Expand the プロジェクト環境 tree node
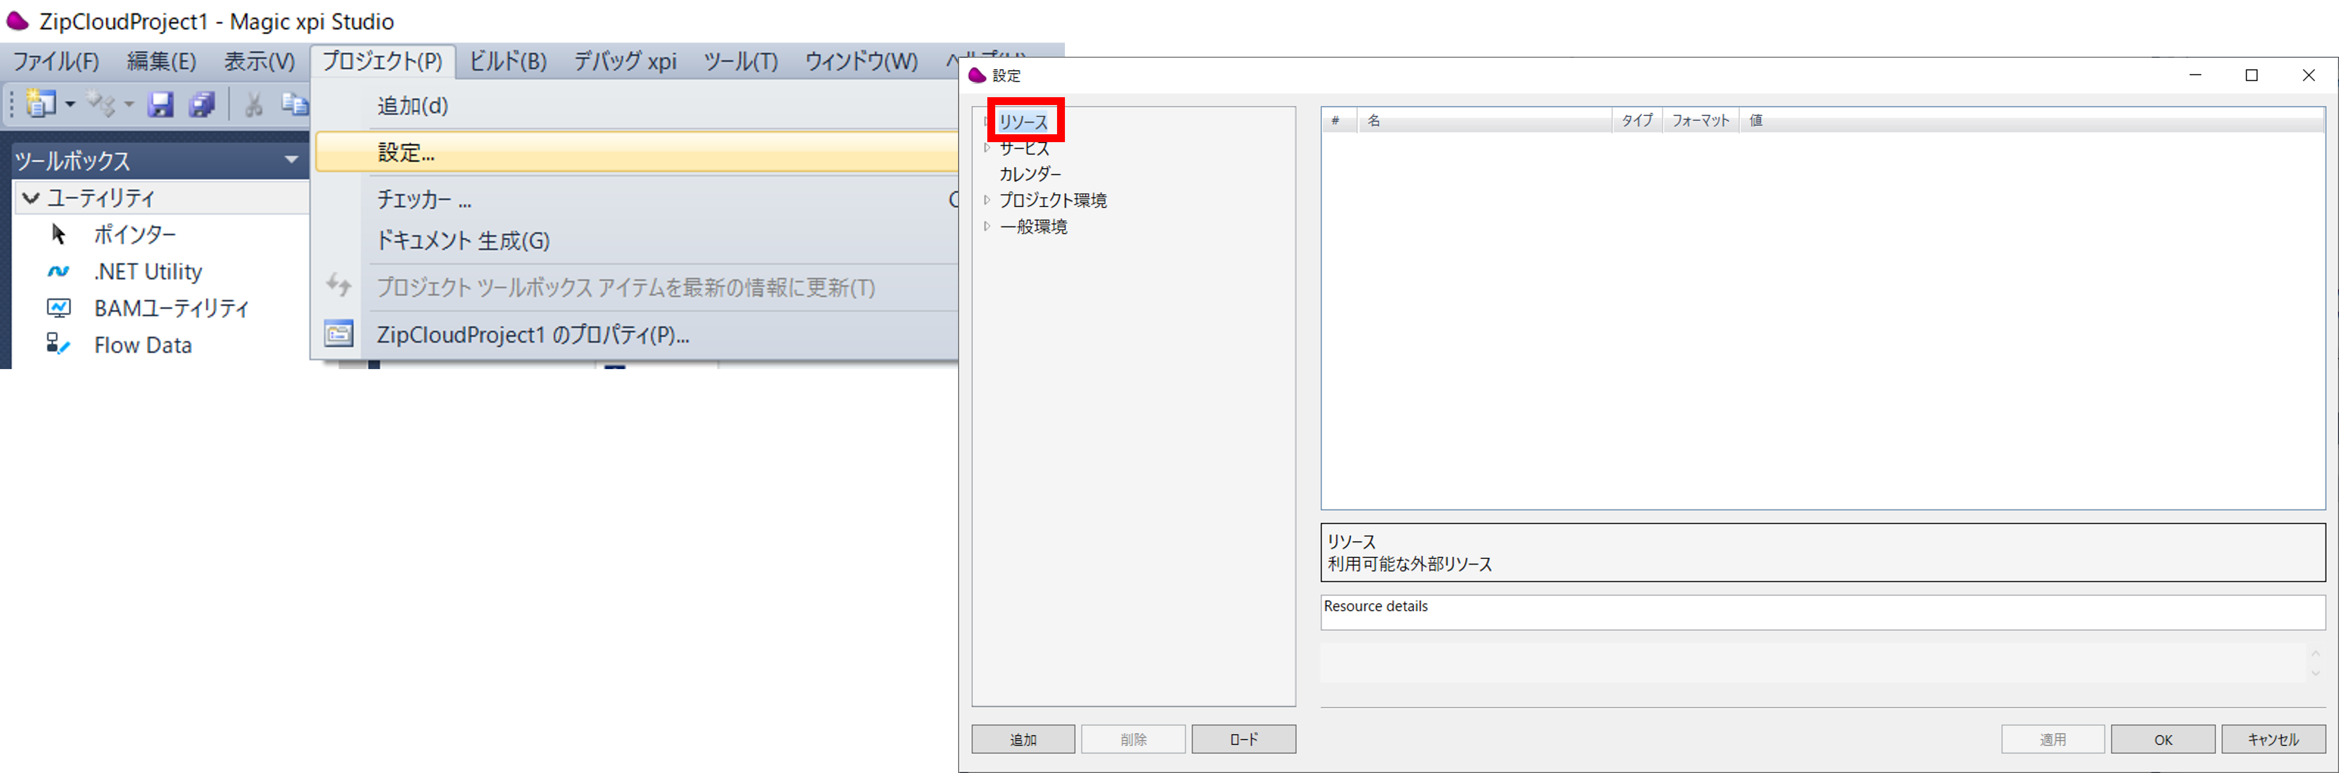The height and width of the screenshot is (773, 2339). coord(986,199)
